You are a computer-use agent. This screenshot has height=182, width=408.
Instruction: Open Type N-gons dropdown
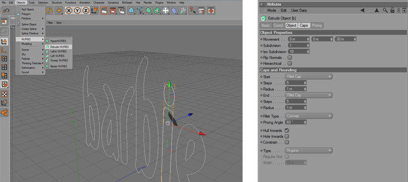click(309, 150)
